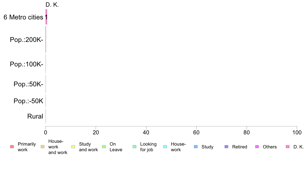Click the Study and work yellow swatch
The image size is (304, 188).
[73, 147]
